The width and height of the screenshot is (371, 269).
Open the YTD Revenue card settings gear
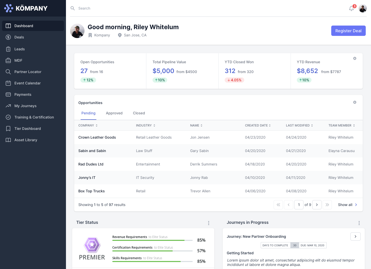pyautogui.click(x=355, y=58)
